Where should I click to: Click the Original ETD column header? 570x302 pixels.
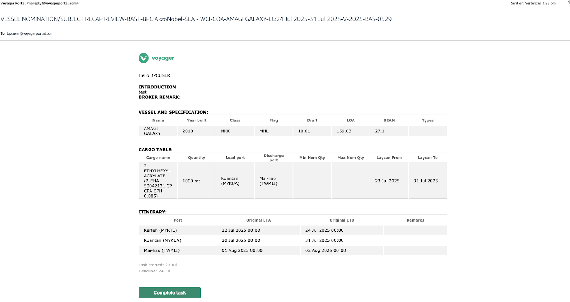pos(342,220)
